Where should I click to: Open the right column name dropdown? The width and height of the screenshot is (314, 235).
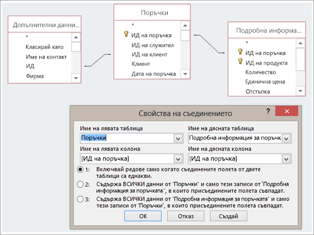(x=286, y=159)
